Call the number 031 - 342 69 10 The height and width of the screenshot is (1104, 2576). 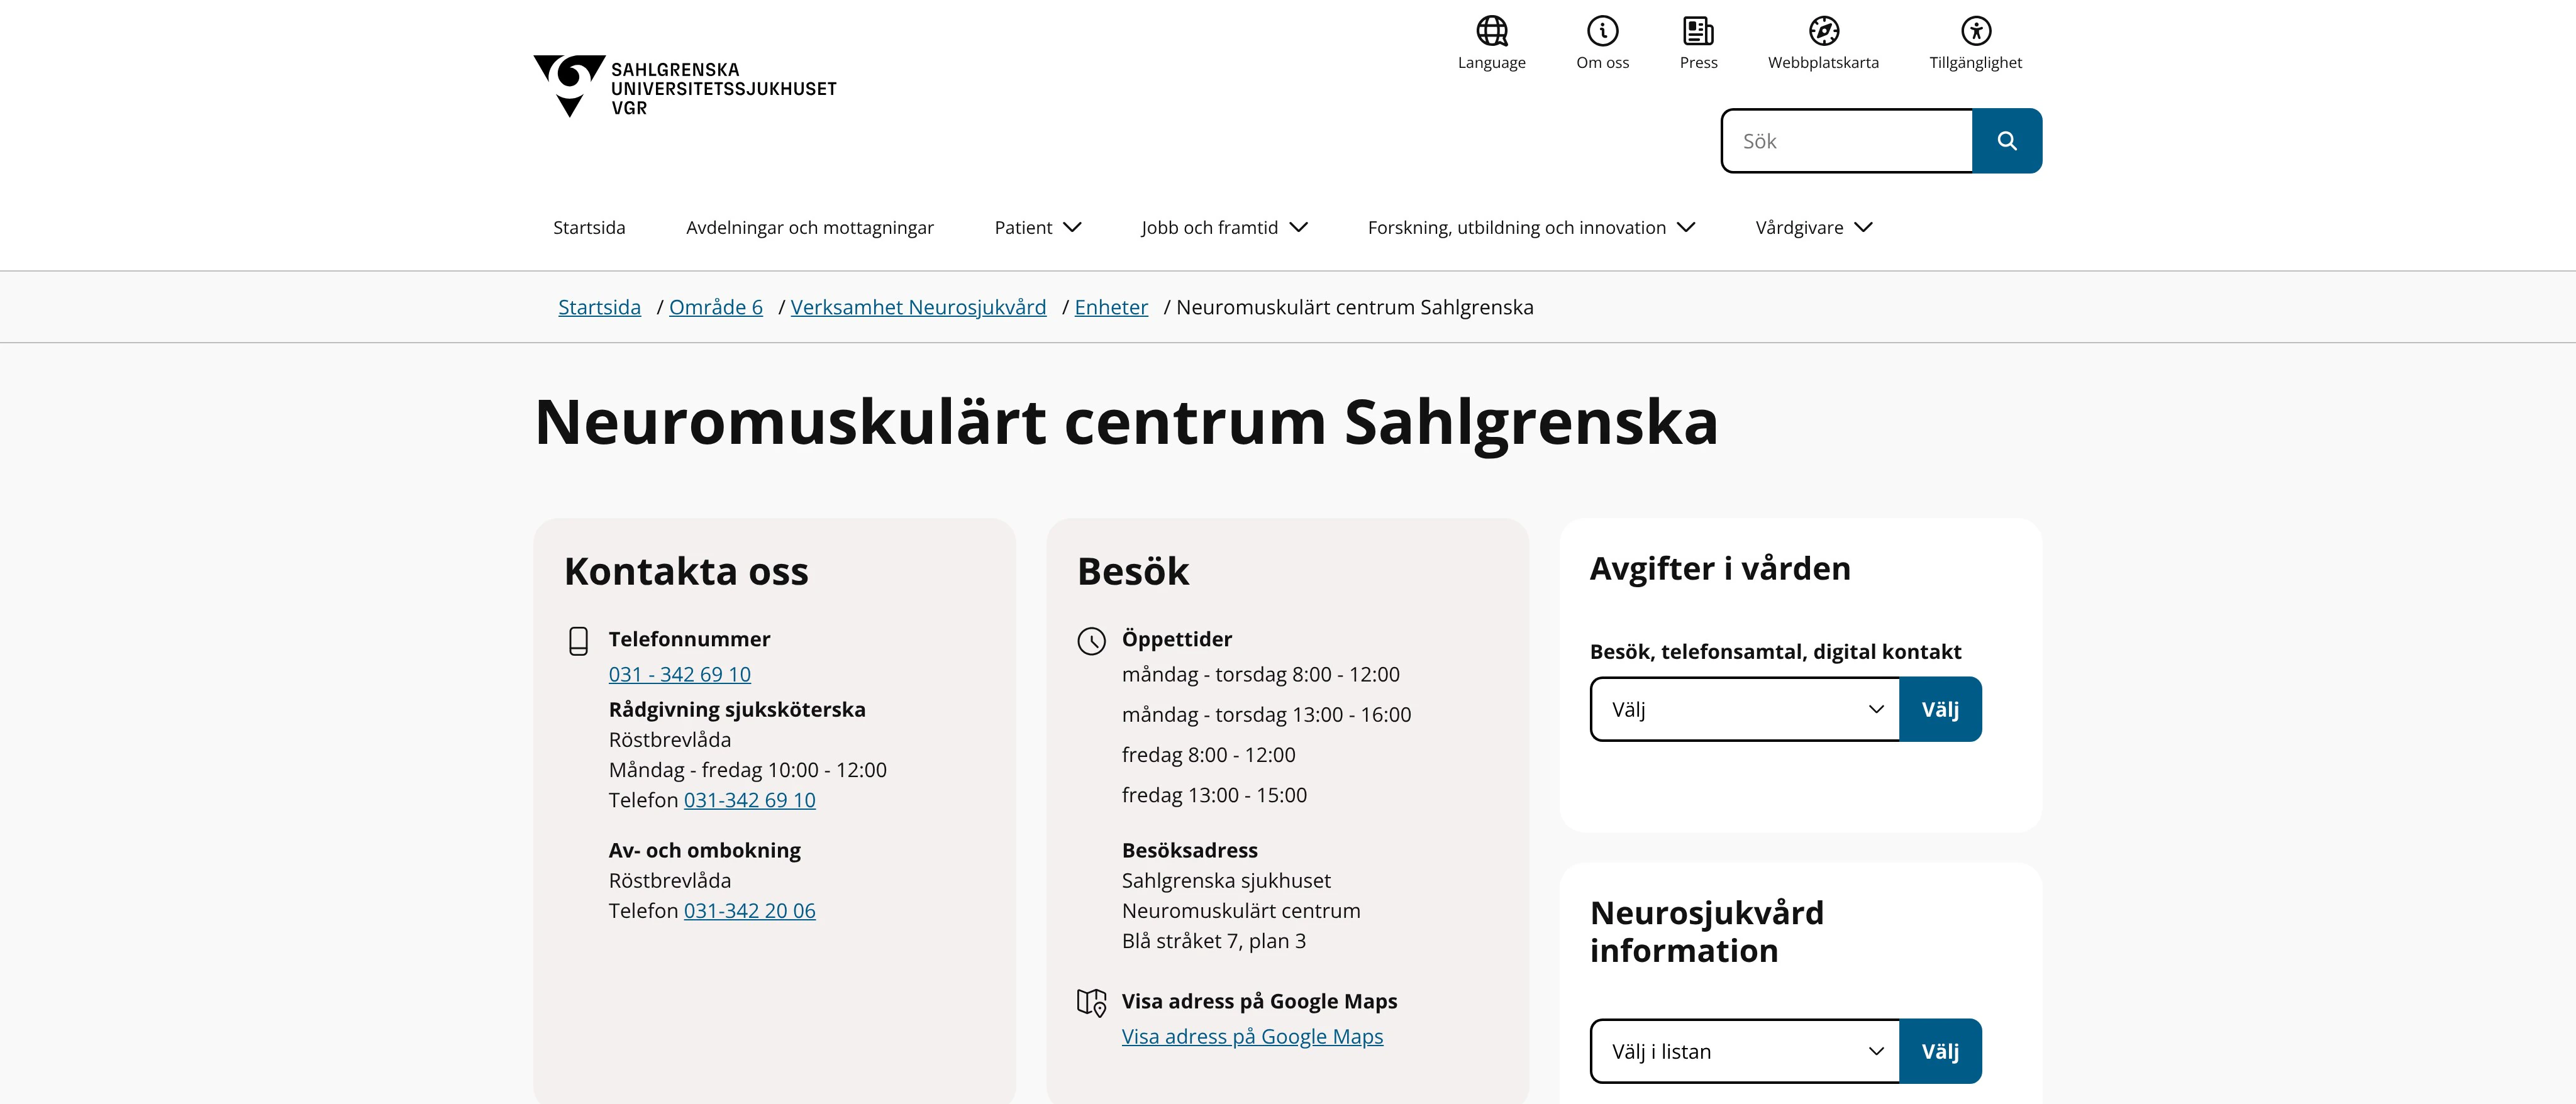(x=679, y=675)
